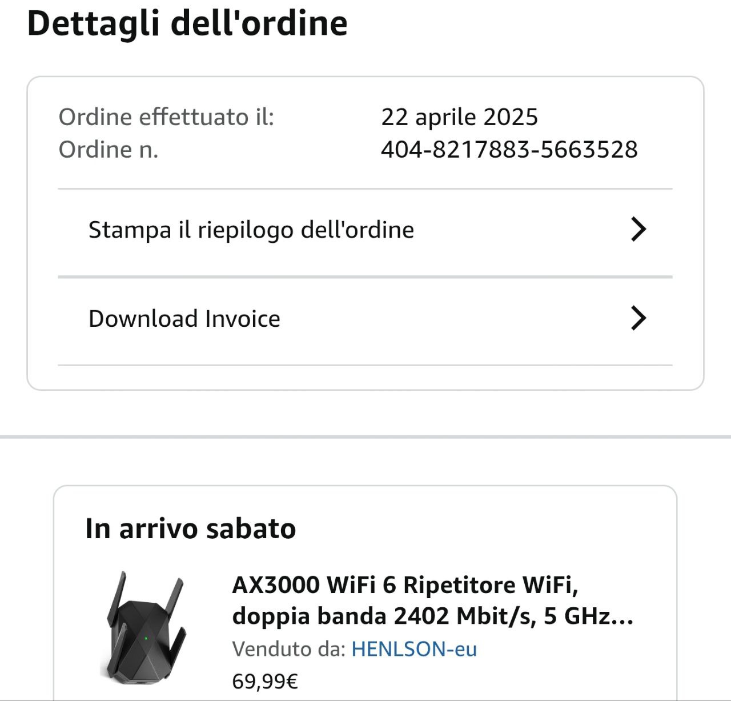The image size is (731, 701).
Task: Tap the Ordine effettuato il label
Action: coord(166,117)
